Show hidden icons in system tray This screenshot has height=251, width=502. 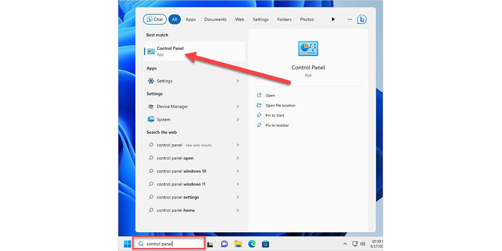[x=345, y=244]
